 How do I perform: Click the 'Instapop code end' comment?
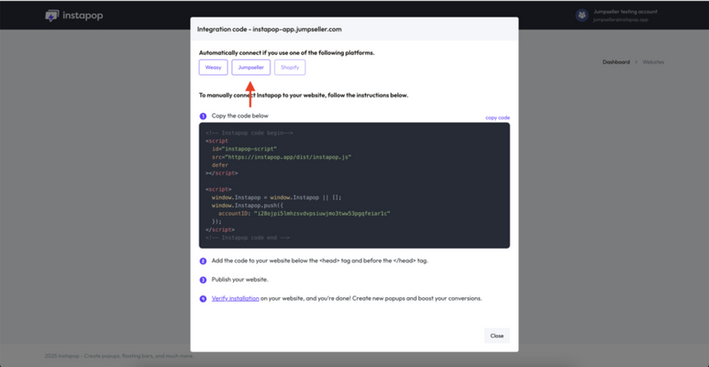coord(247,237)
